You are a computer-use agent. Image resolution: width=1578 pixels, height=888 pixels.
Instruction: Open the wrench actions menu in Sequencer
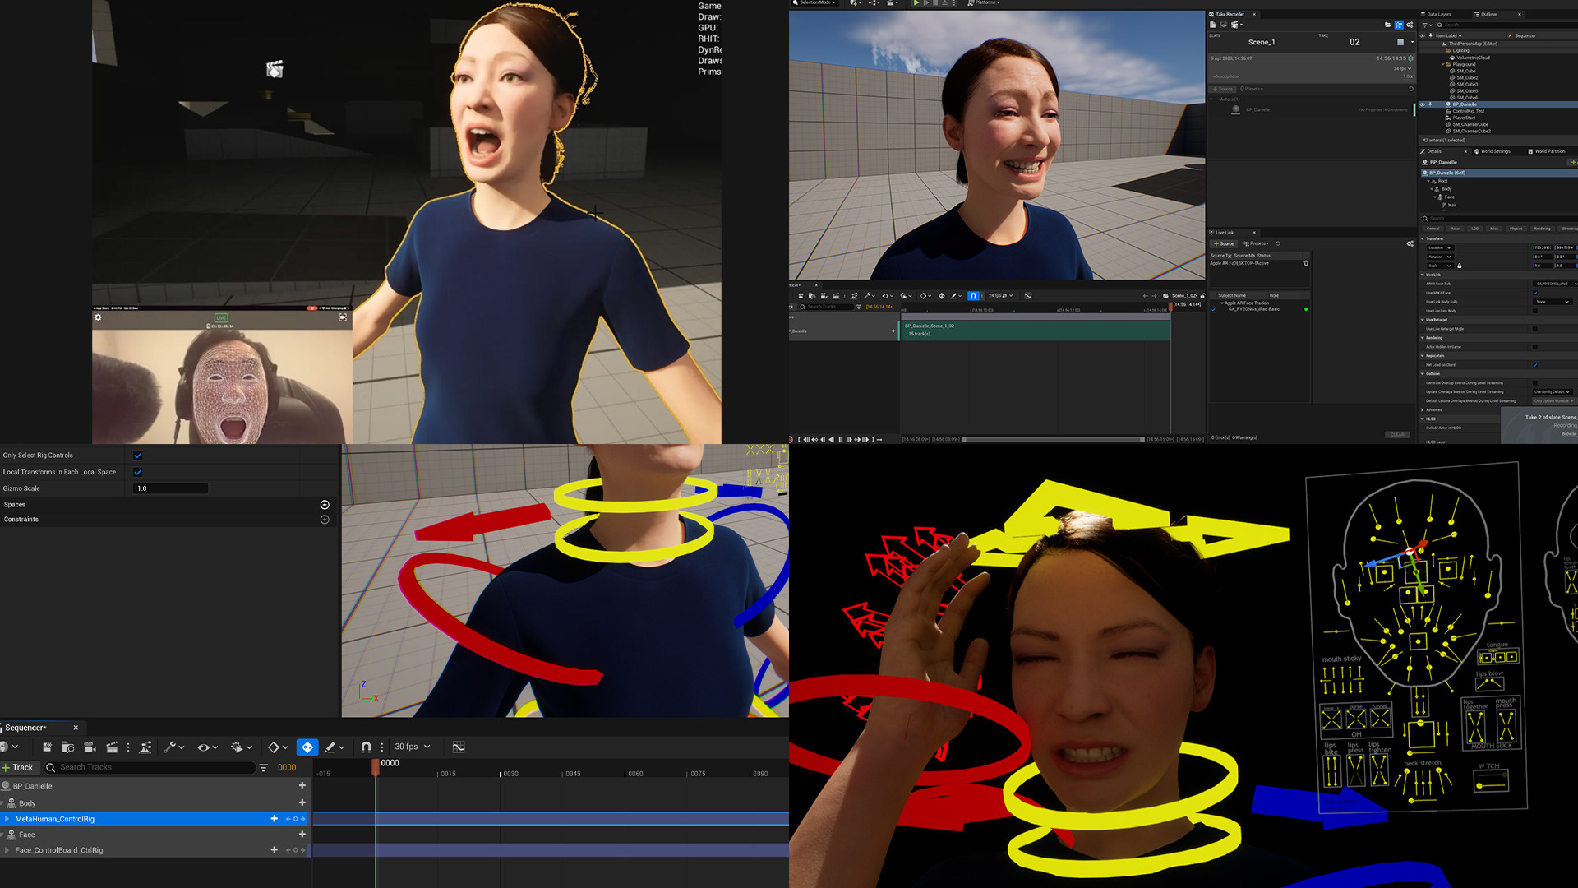pyautogui.click(x=170, y=747)
